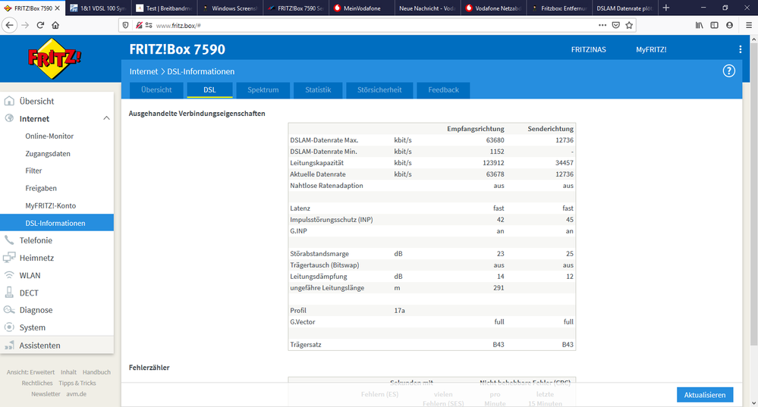
Task: Close the FRITZ!Box 7590 browser tab
Action: pos(58,8)
